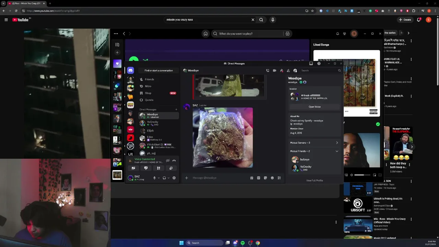Open Spotify Your Library icon

(x=117, y=45)
